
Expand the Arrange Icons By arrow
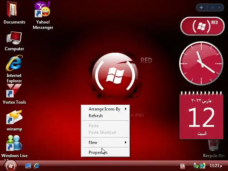(x=126, y=109)
